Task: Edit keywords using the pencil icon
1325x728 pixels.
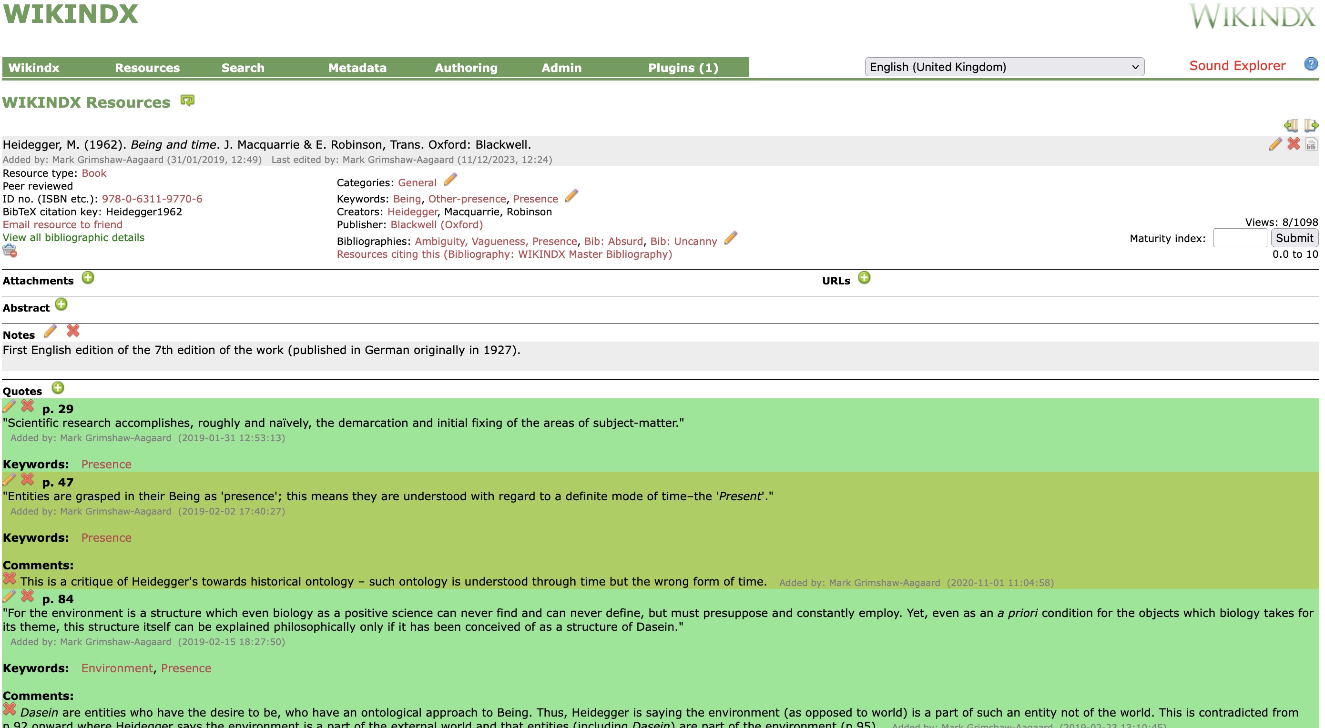Action: [571, 196]
